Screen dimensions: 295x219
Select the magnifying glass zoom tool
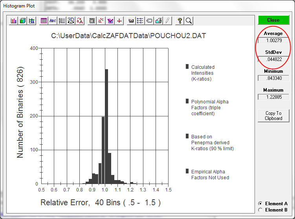pos(188,20)
